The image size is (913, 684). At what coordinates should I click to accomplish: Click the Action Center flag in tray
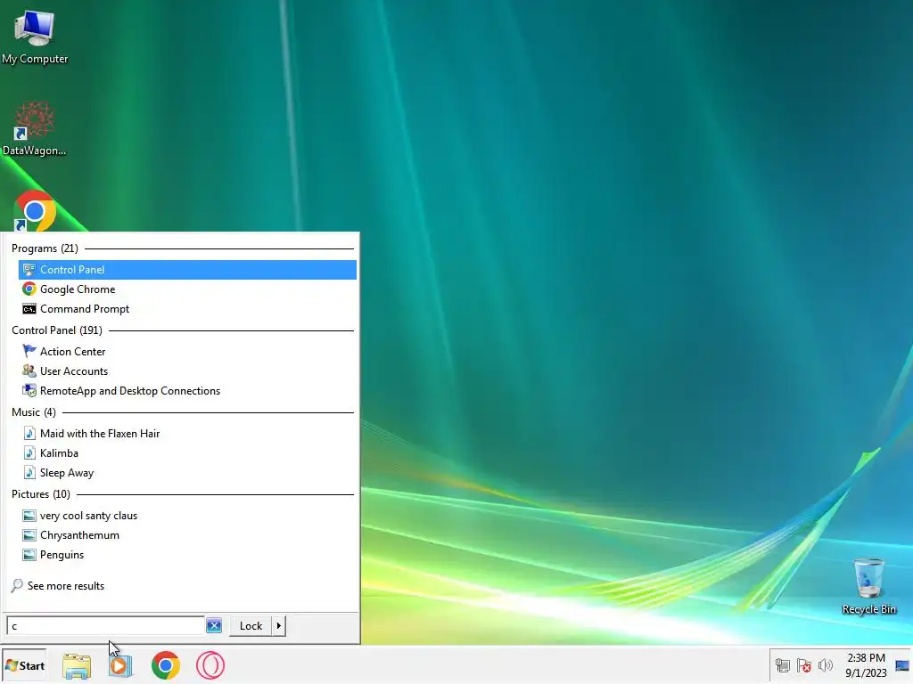804,665
